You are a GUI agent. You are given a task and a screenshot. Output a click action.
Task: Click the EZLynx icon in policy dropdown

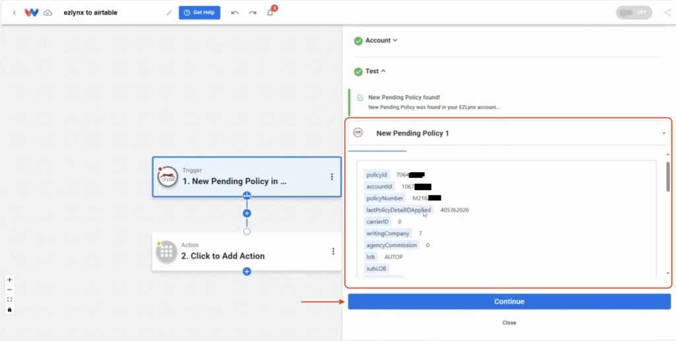358,133
